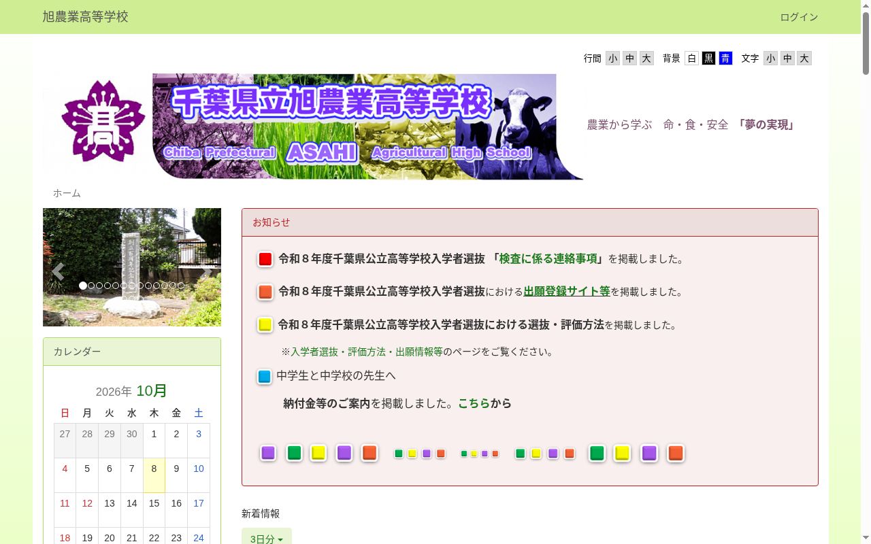Click the orange bullet beside 出願登録サイト等 announcement
This screenshot has width=871, height=544.
coord(265,292)
